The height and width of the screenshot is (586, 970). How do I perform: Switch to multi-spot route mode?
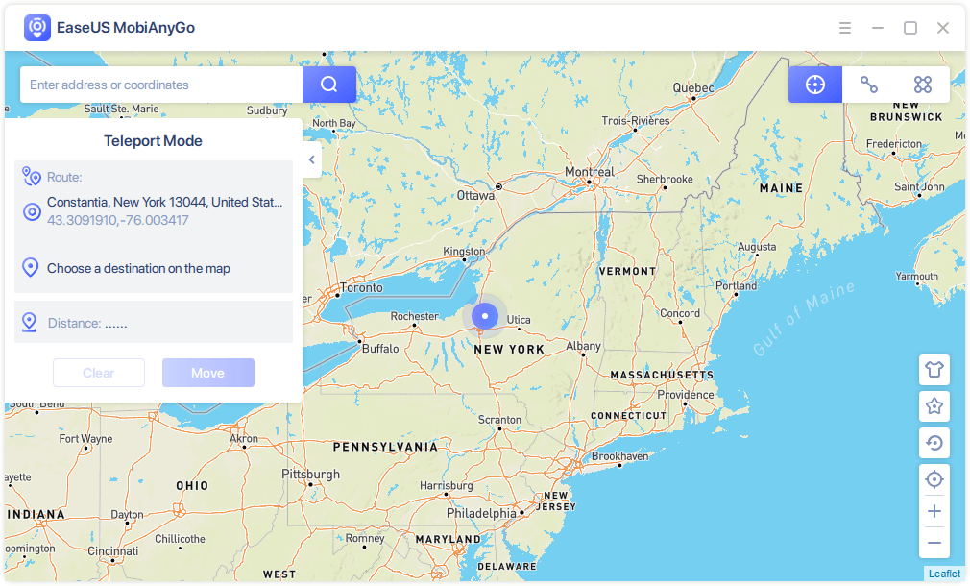click(923, 85)
